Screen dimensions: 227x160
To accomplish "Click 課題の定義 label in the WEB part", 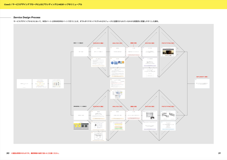I will click(133, 43).
